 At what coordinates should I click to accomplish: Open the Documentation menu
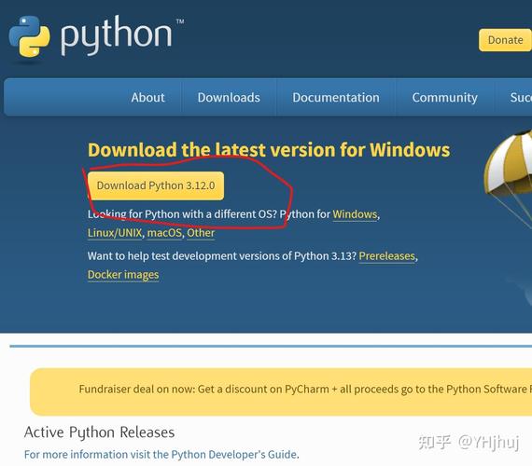pos(336,98)
